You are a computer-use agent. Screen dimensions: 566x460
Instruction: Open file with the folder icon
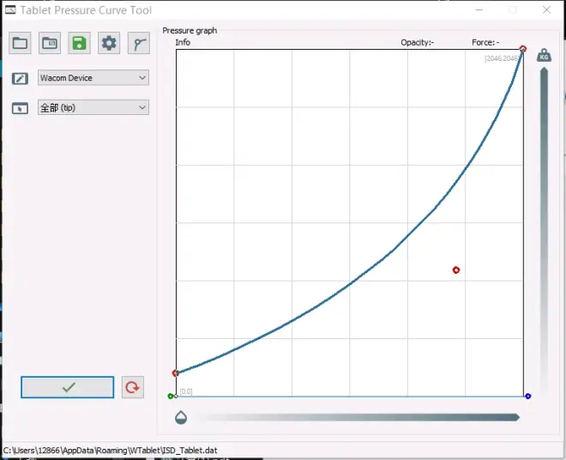20,44
